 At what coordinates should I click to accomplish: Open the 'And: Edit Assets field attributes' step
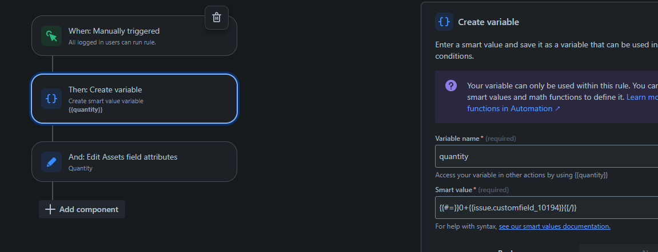tap(134, 161)
